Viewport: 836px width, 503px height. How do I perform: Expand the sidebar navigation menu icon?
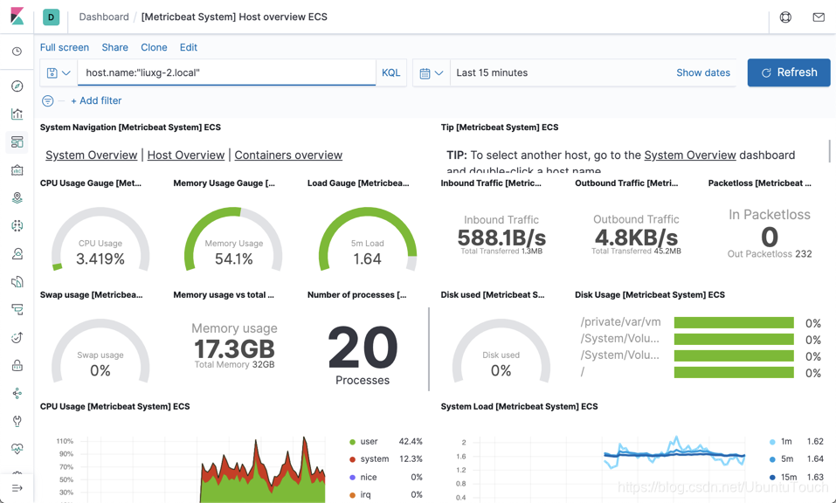[x=17, y=488]
